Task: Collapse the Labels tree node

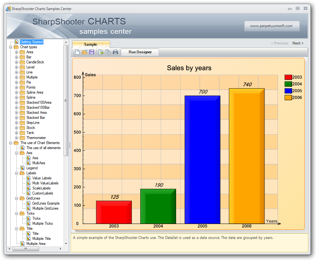Action: click(17, 173)
